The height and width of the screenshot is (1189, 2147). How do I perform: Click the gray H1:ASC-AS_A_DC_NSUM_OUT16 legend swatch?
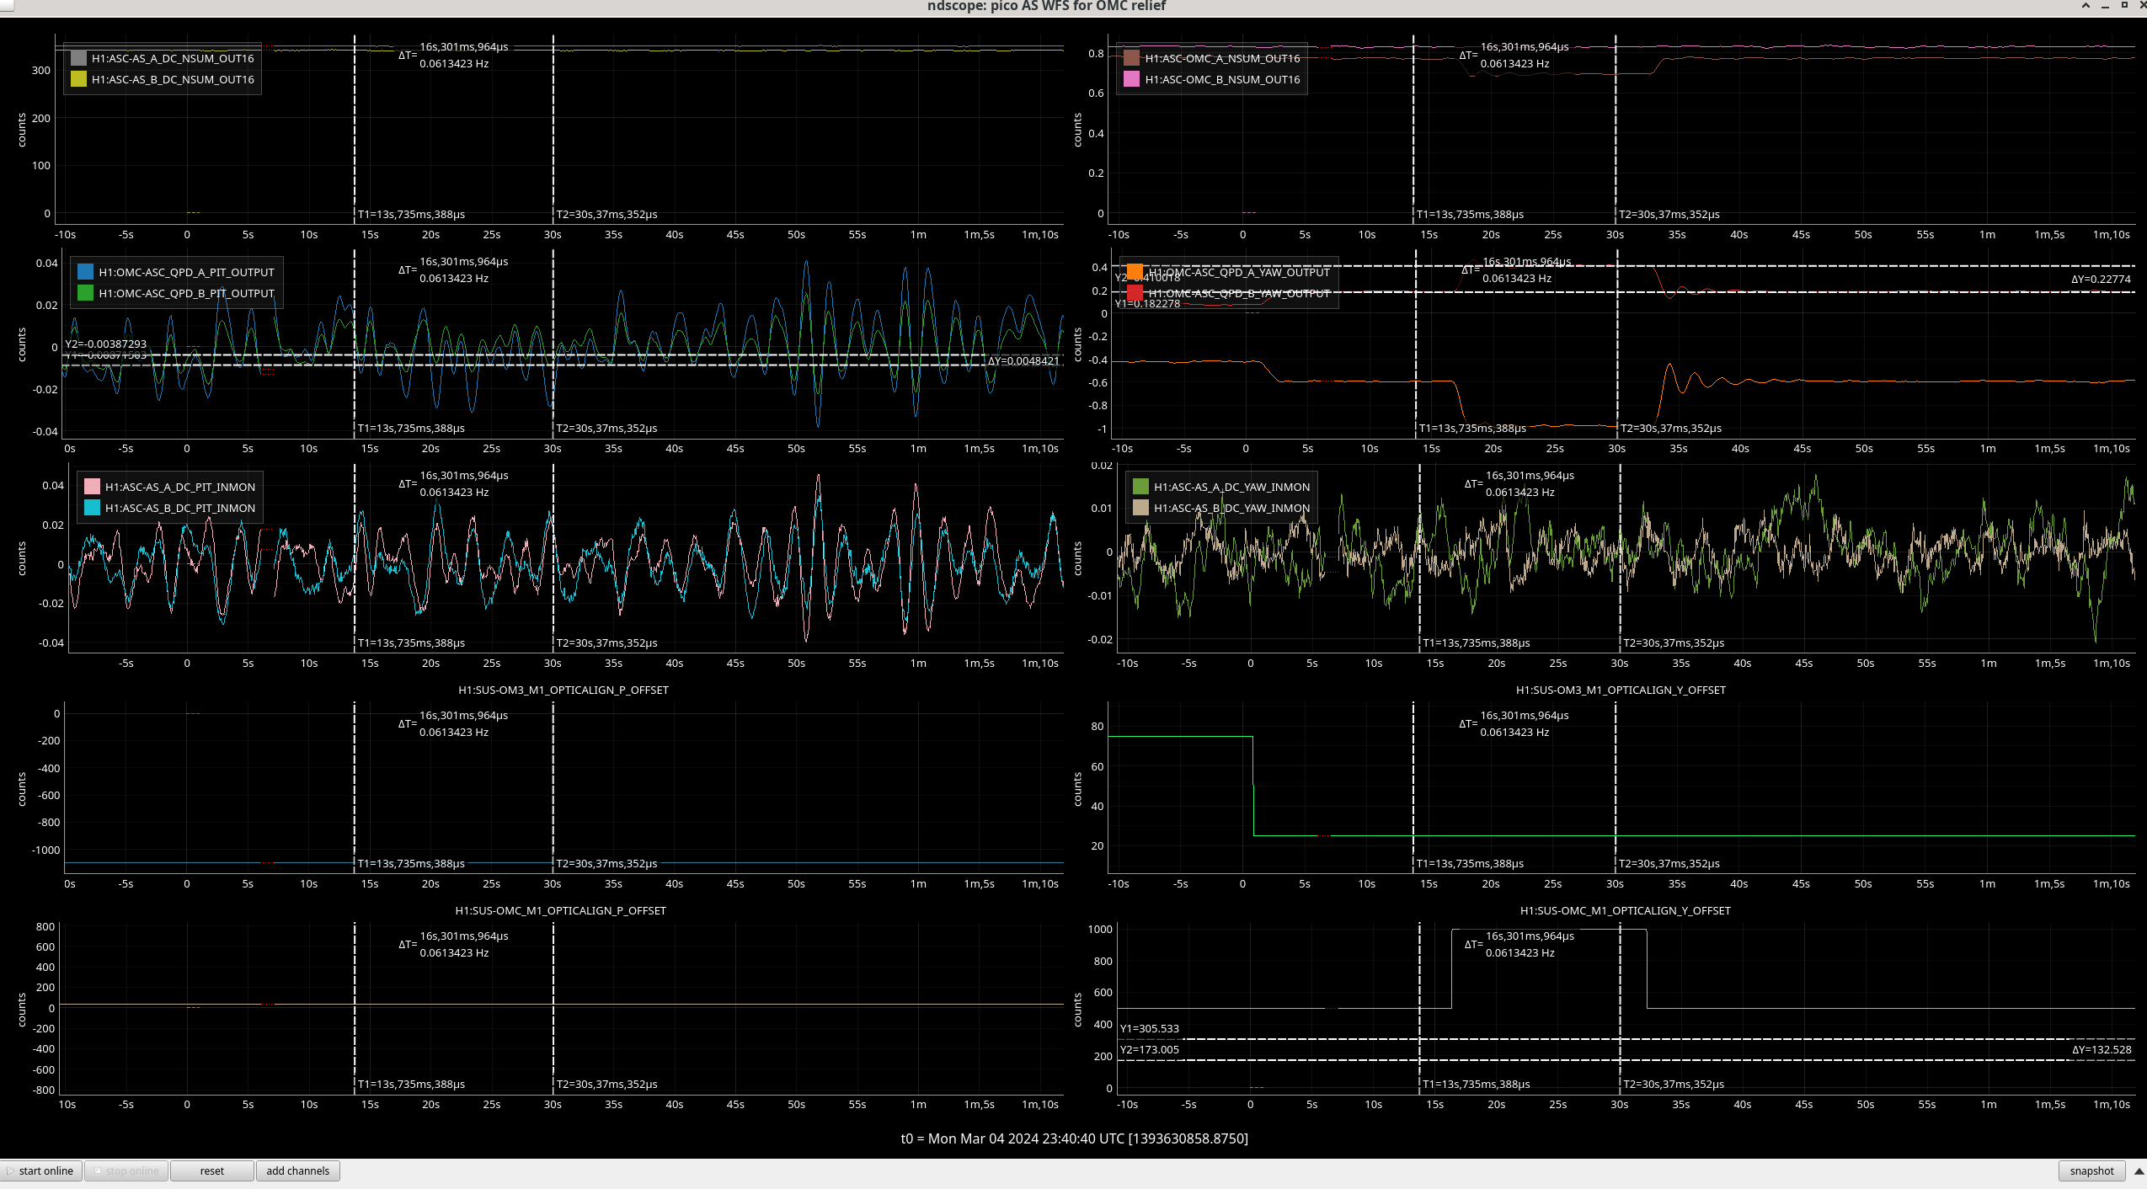(78, 58)
